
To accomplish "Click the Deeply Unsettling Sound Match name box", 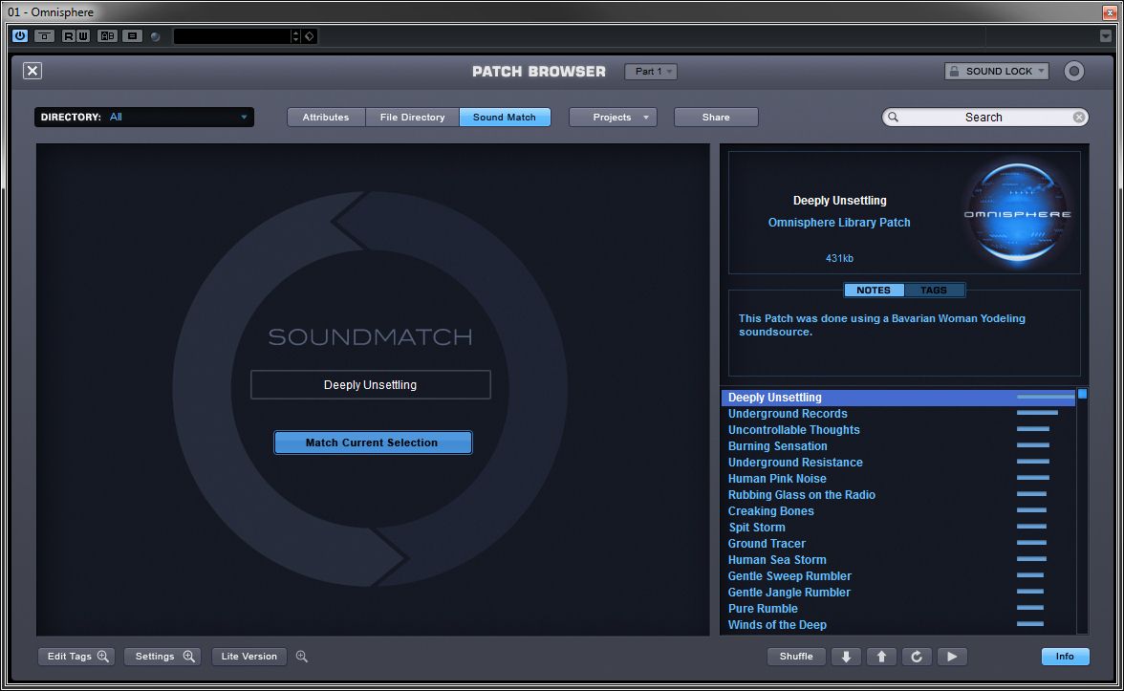I will pyautogui.click(x=371, y=385).
